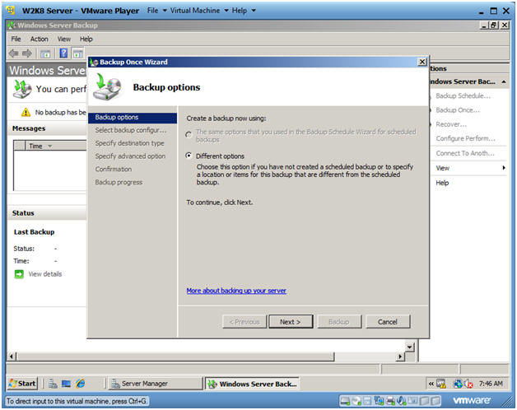Click the Time column sort arrow
The height and width of the screenshot is (410, 517).
point(50,146)
